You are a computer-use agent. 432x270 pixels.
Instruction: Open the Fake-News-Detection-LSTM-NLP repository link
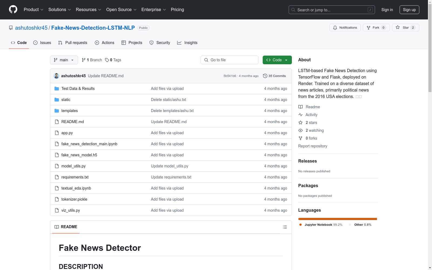93,28
